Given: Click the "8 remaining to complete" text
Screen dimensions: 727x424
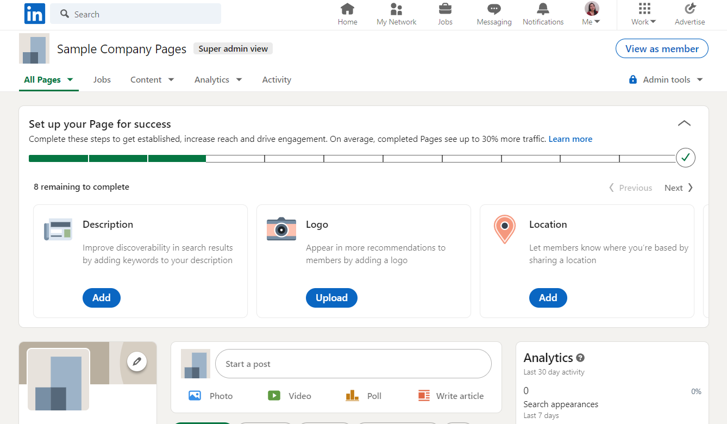Looking at the screenshot, I should pos(82,187).
